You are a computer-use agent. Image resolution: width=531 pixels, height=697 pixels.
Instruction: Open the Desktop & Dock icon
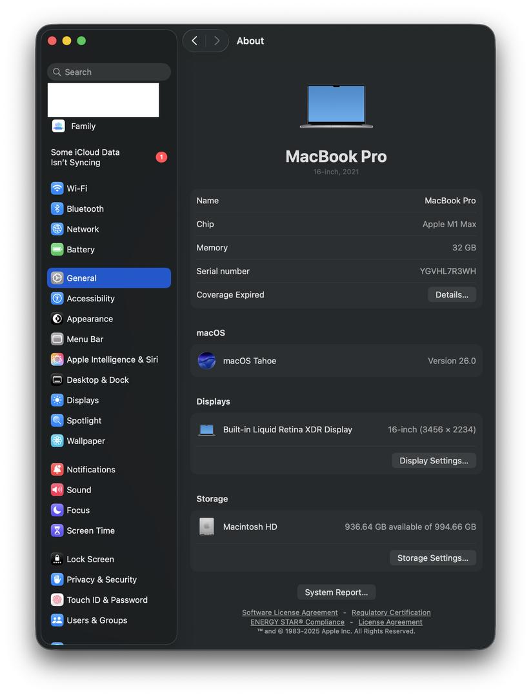point(57,380)
